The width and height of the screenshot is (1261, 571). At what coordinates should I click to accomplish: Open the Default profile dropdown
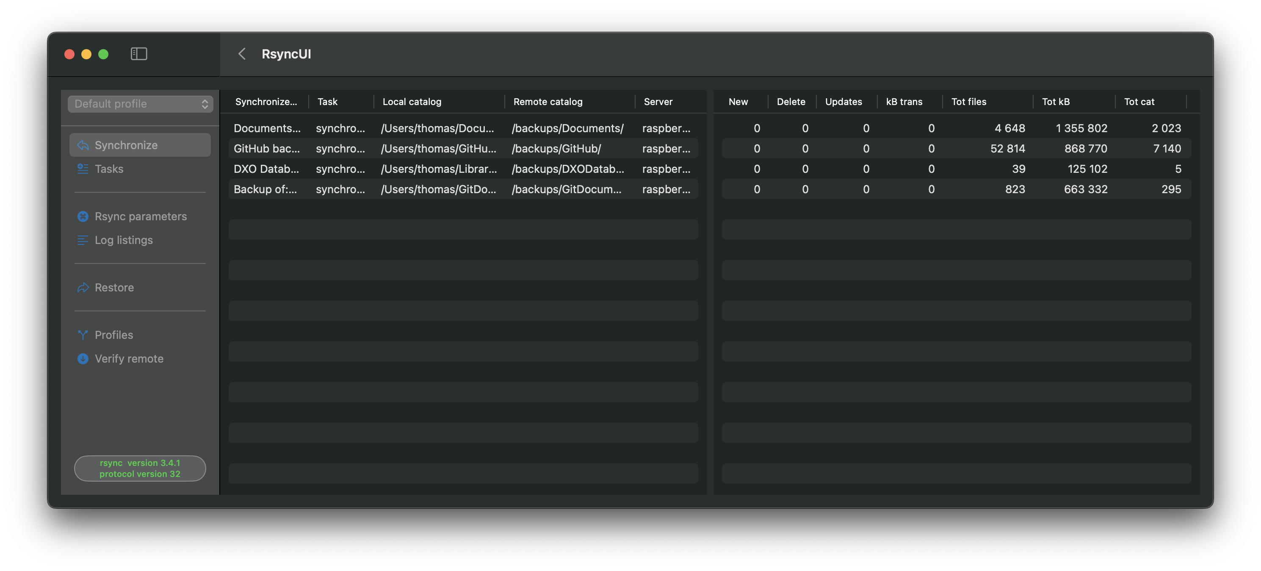141,104
